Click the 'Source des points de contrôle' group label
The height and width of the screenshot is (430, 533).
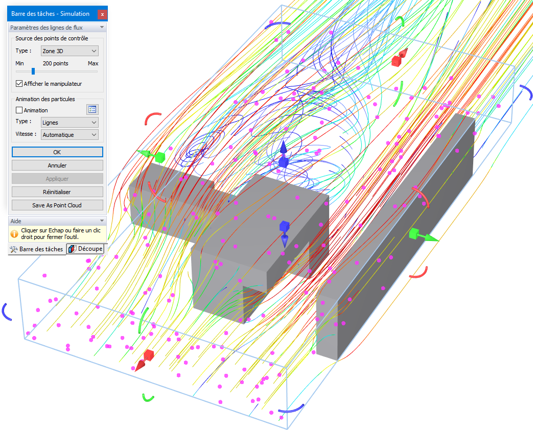click(52, 38)
